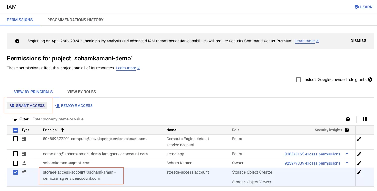Enable Include Google-provided role grants

click(x=298, y=79)
